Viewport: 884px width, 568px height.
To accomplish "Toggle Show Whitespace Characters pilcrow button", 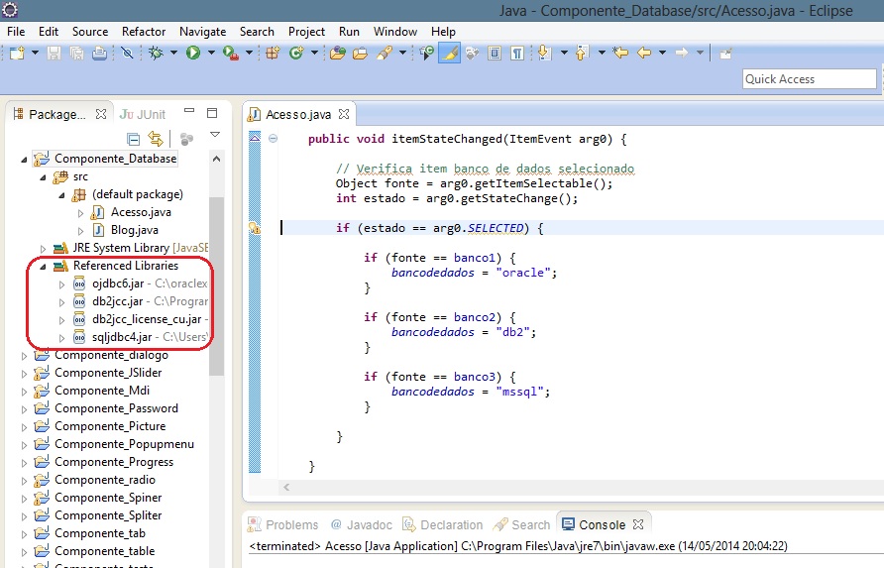I will [x=516, y=53].
